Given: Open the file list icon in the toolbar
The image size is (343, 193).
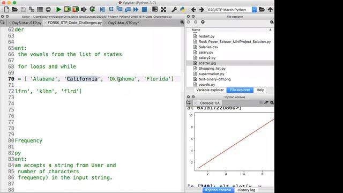Looking at the screenshot, I should point(40,10).
